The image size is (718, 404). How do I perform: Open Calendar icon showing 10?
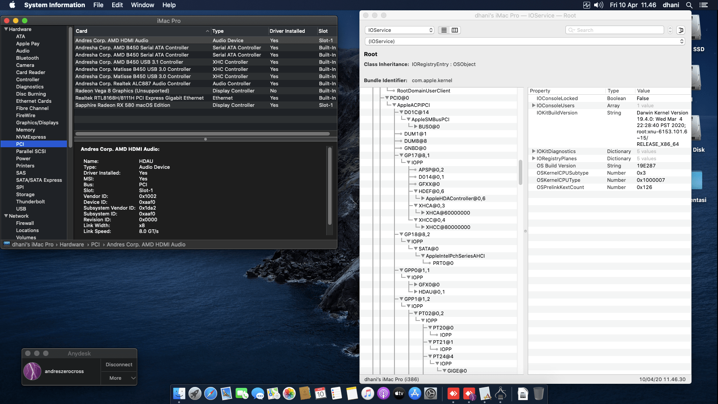click(320, 394)
